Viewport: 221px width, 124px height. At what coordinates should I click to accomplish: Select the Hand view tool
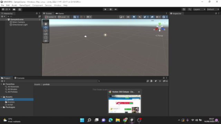(x=46, y=24)
